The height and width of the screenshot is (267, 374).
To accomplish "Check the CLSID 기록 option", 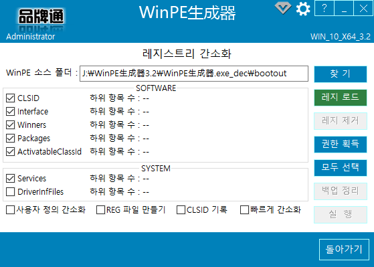I will coord(181,209).
